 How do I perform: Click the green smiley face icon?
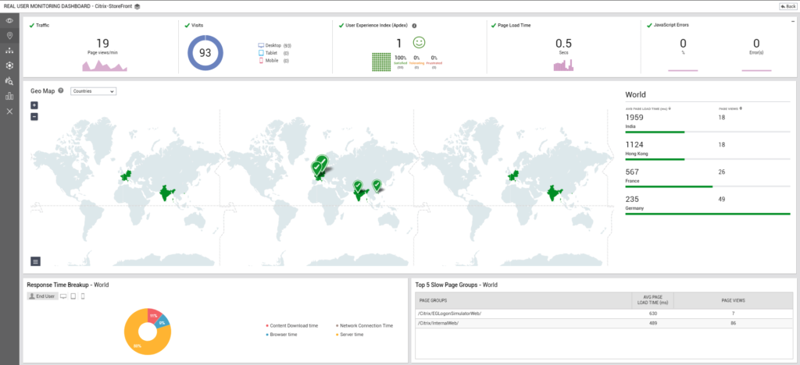[x=419, y=43]
